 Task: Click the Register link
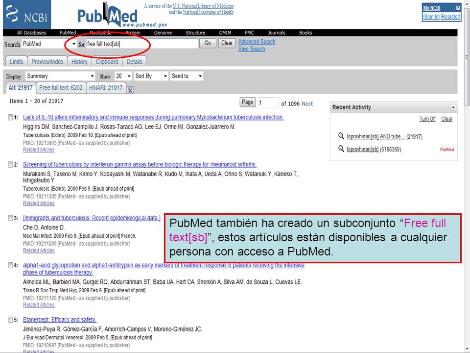[x=450, y=17]
